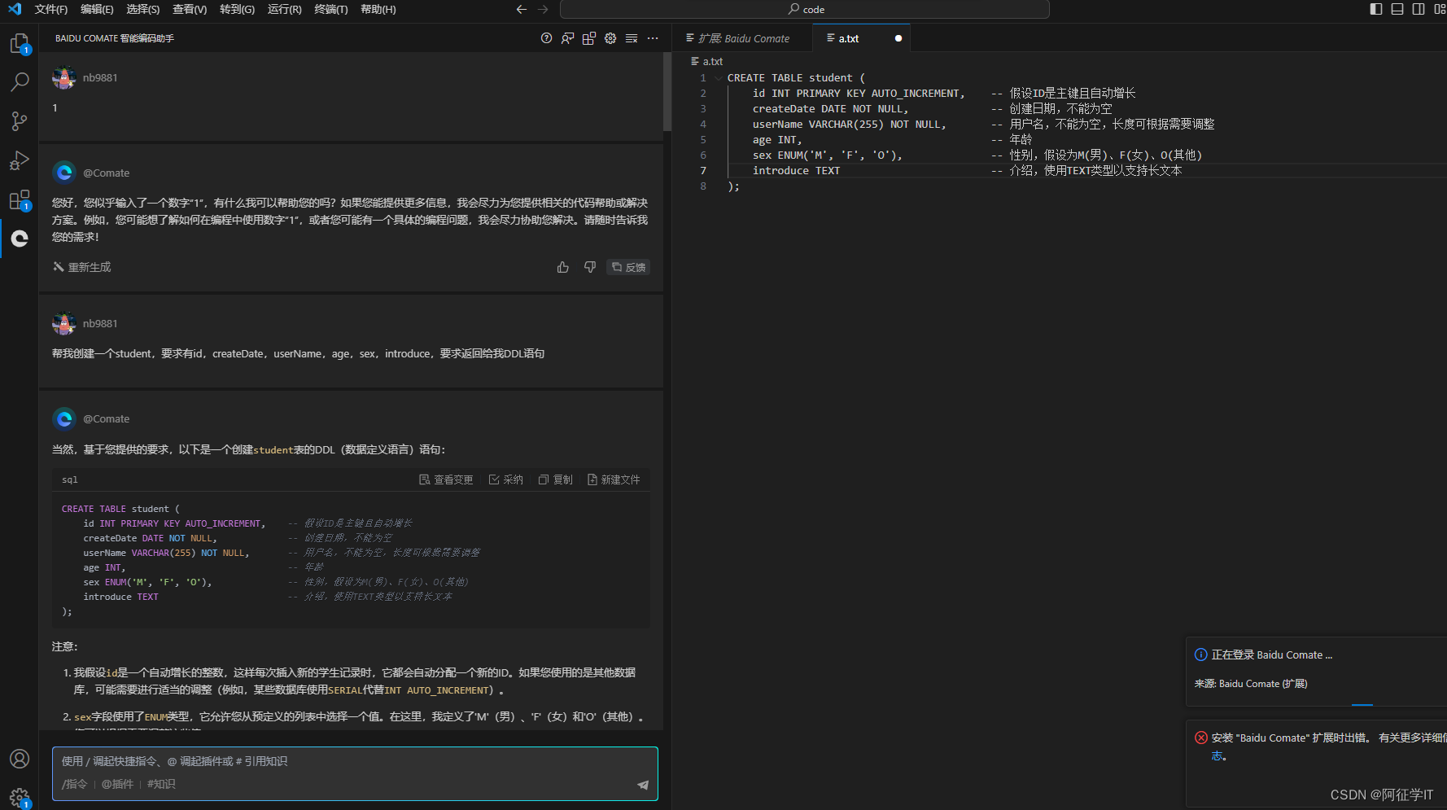Open the Run and Debug view

20,160
